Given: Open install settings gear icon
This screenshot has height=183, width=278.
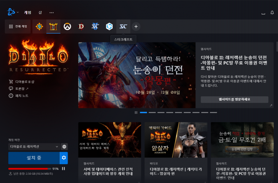Looking at the screenshot, I should click(64, 158).
